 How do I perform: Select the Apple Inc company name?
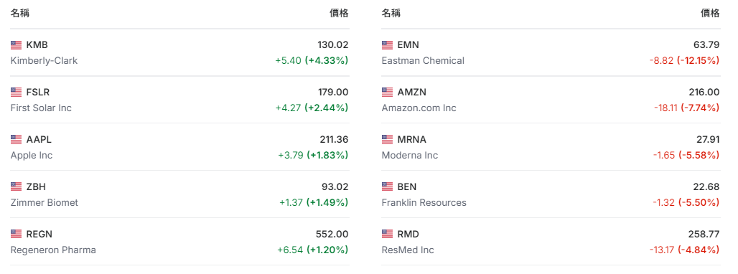(32, 155)
